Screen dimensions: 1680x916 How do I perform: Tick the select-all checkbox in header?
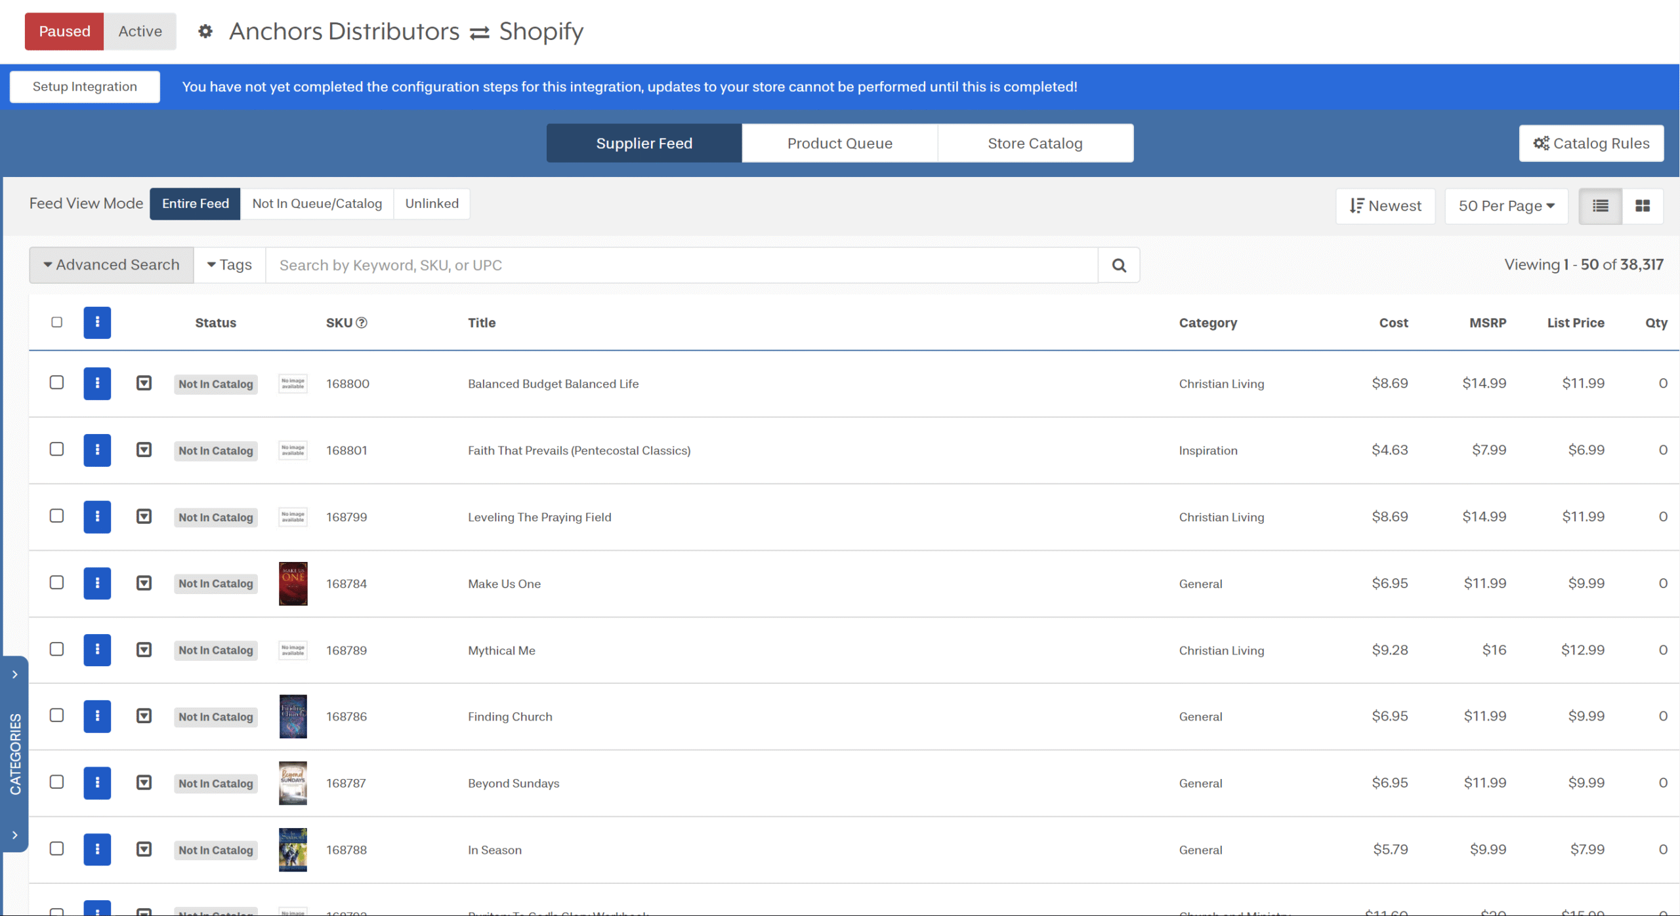click(x=57, y=322)
